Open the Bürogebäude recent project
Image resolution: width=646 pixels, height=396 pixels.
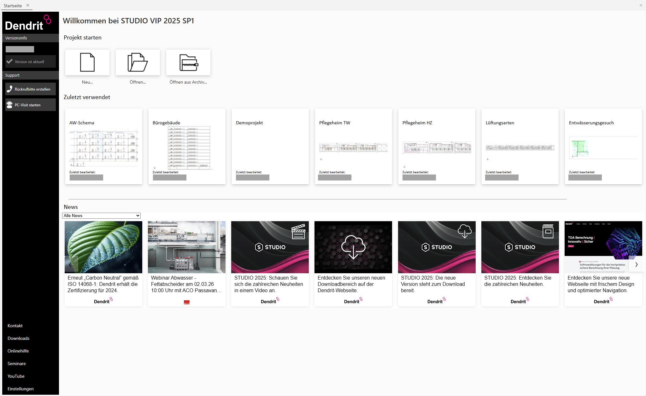[x=187, y=146]
